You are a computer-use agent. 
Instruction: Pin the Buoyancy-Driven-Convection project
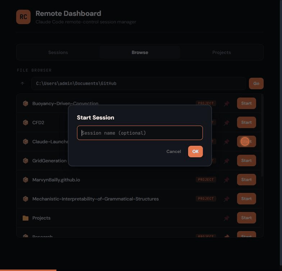(x=226, y=104)
